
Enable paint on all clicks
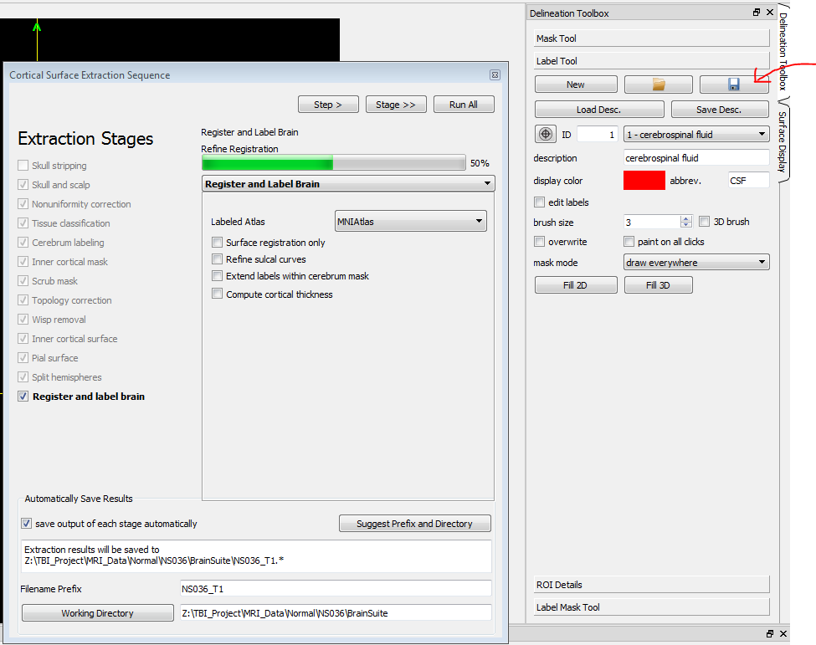(x=629, y=242)
